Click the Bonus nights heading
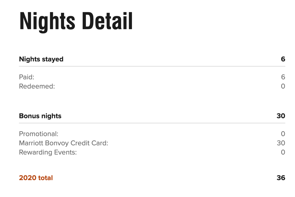 click(40, 116)
